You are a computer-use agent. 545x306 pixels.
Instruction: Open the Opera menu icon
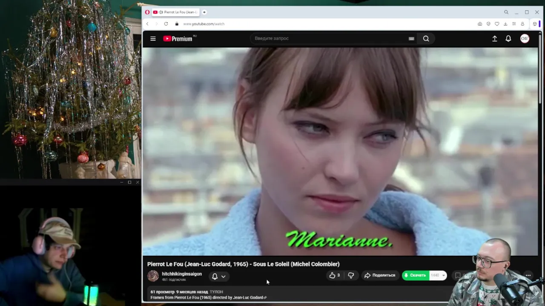147,12
